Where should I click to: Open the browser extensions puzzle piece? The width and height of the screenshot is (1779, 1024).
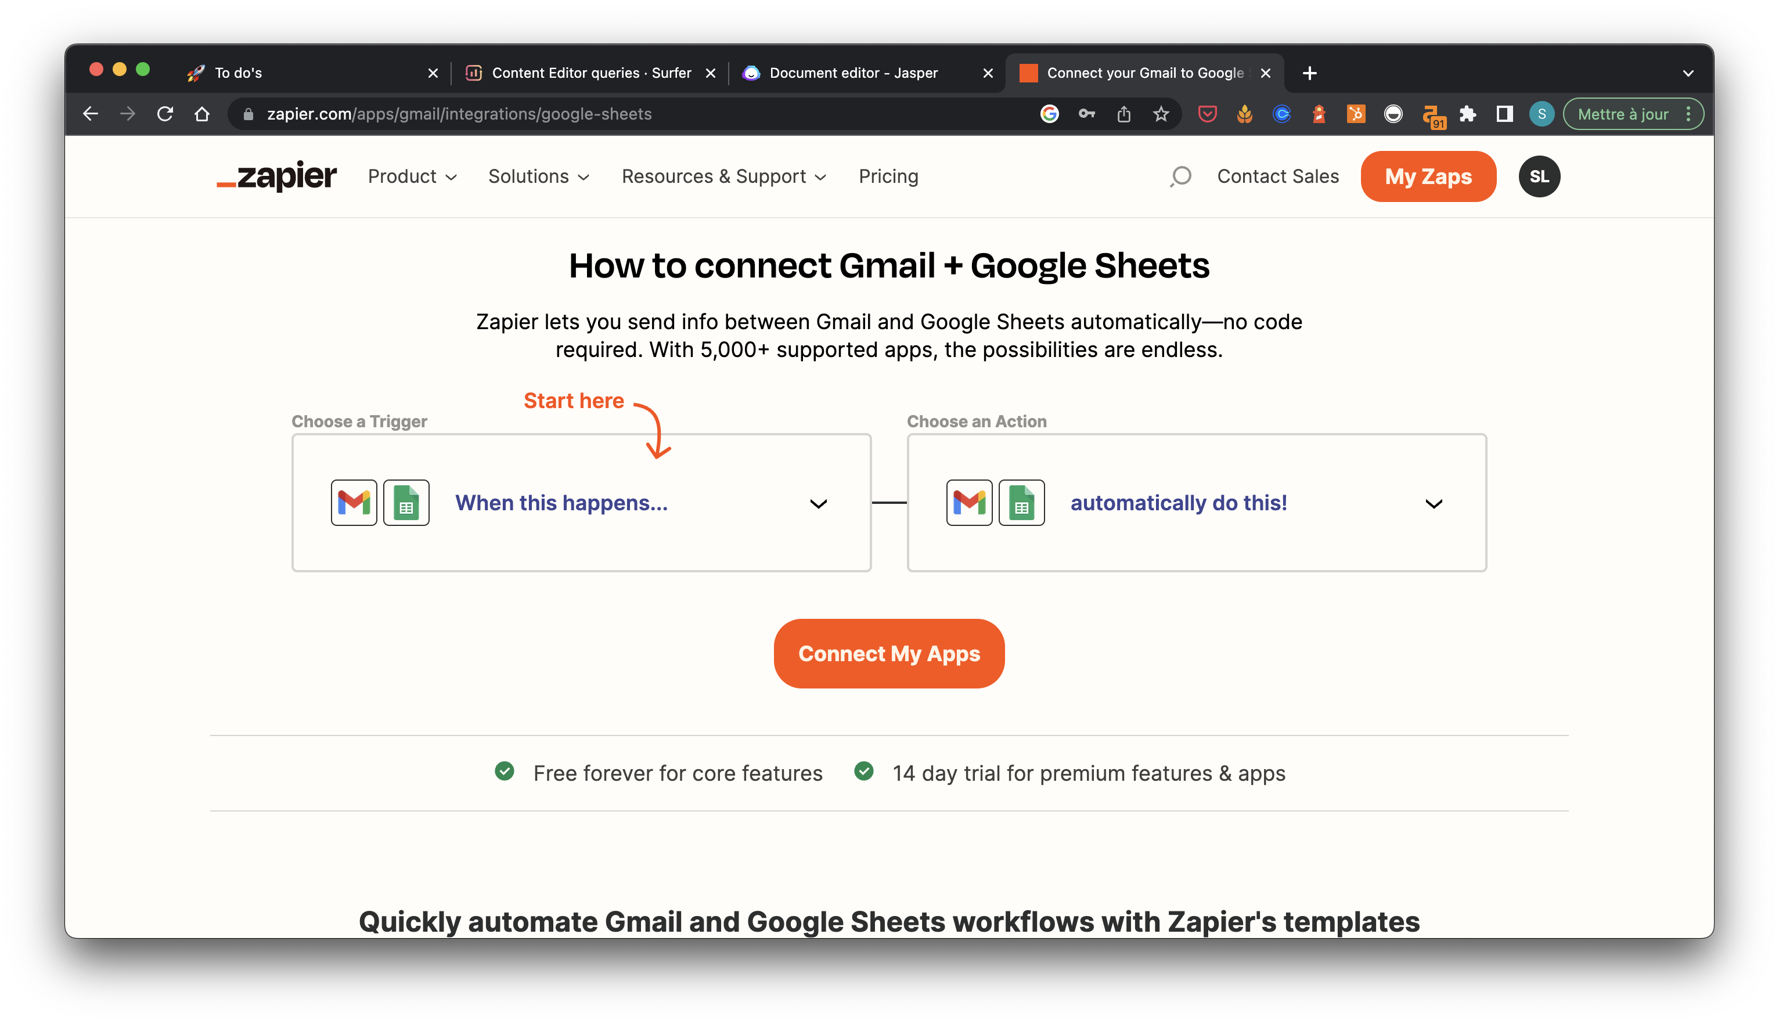click(x=1467, y=113)
